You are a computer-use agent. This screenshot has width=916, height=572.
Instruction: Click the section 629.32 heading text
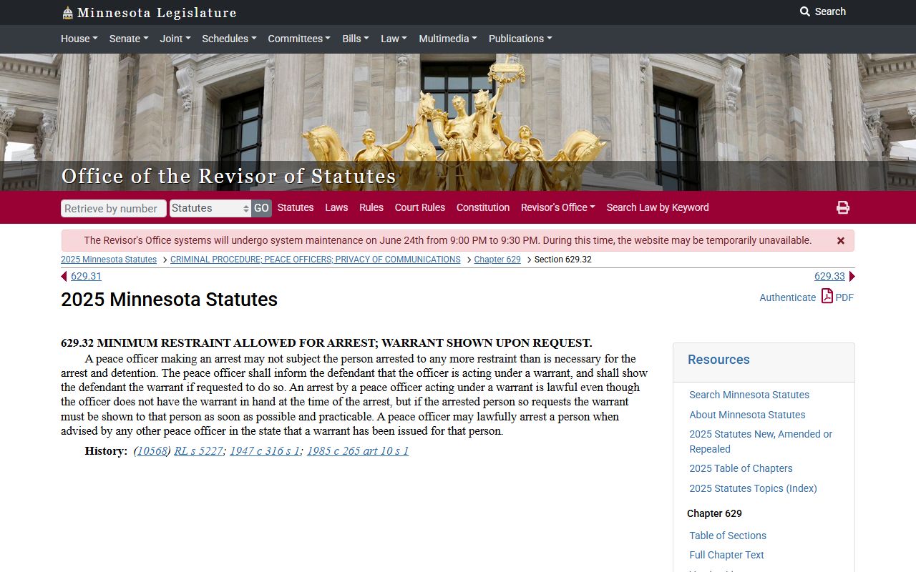326,343
